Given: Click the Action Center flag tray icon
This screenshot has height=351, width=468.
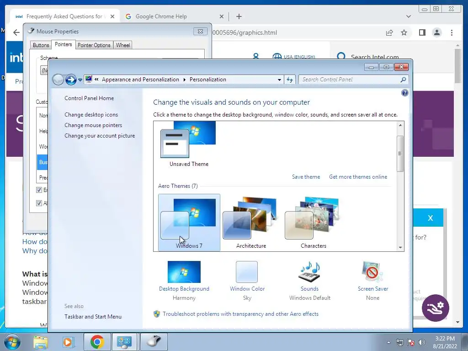Looking at the screenshot, I should click(411, 342).
